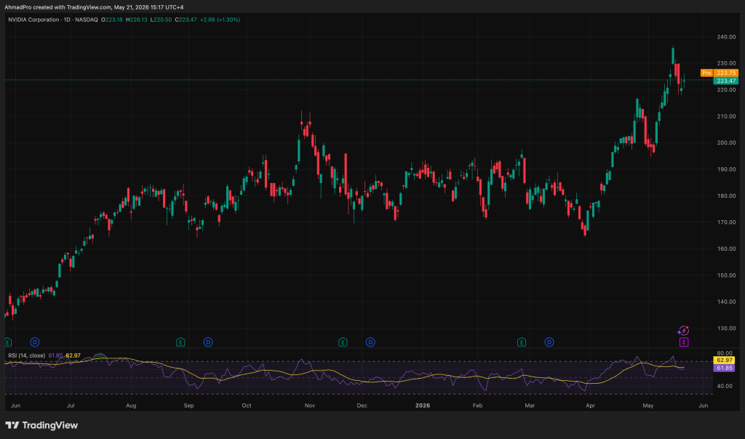Click the 170.00 price axis label

click(x=726, y=222)
